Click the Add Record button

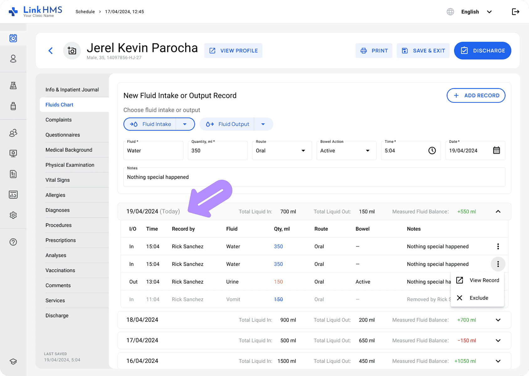[x=476, y=96]
